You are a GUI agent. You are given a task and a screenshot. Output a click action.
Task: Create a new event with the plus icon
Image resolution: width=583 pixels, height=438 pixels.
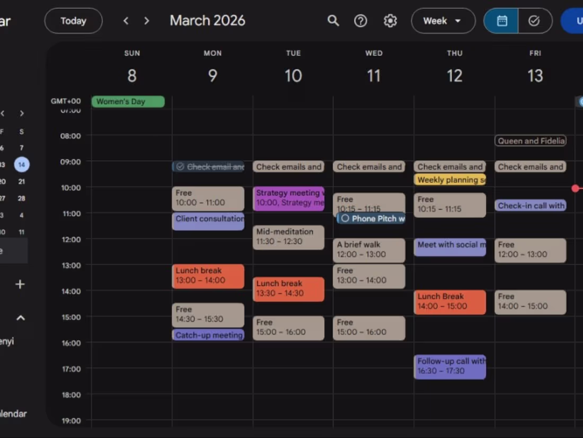tap(20, 284)
